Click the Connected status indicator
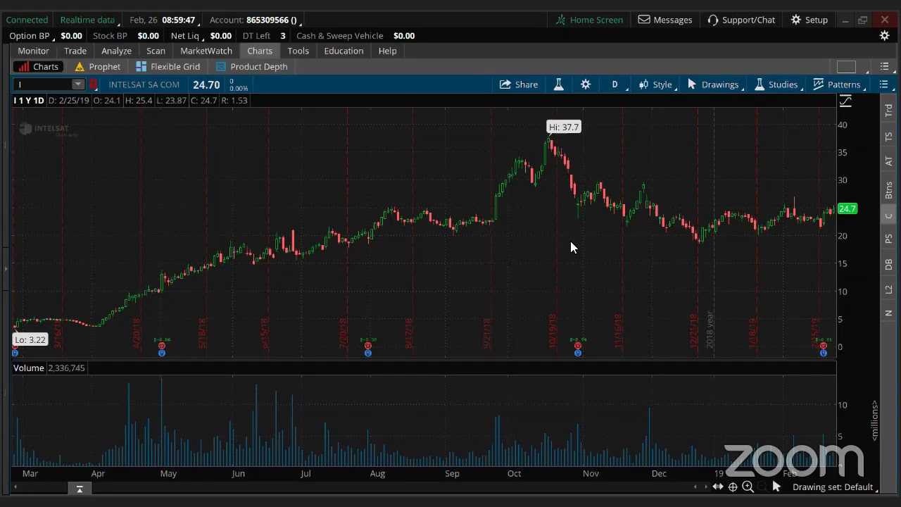 pyautogui.click(x=27, y=20)
